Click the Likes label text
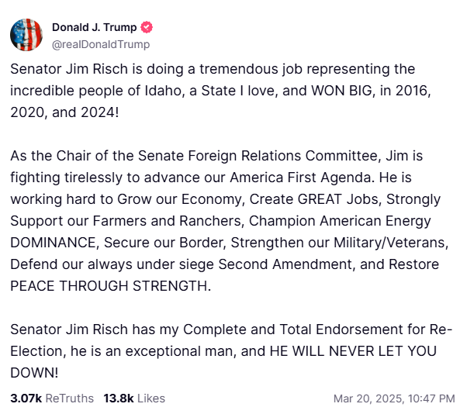Viewport: 467px width, 414px height. pyautogui.click(x=151, y=398)
